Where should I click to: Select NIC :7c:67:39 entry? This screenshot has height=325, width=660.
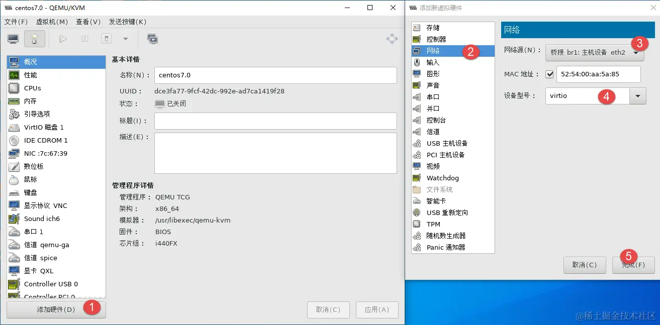[56, 153]
